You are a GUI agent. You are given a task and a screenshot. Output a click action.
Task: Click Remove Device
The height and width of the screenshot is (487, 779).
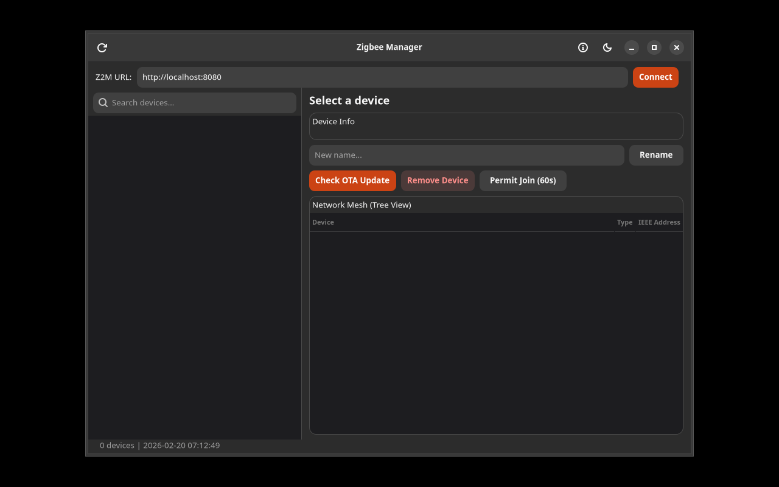pos(438,180)
